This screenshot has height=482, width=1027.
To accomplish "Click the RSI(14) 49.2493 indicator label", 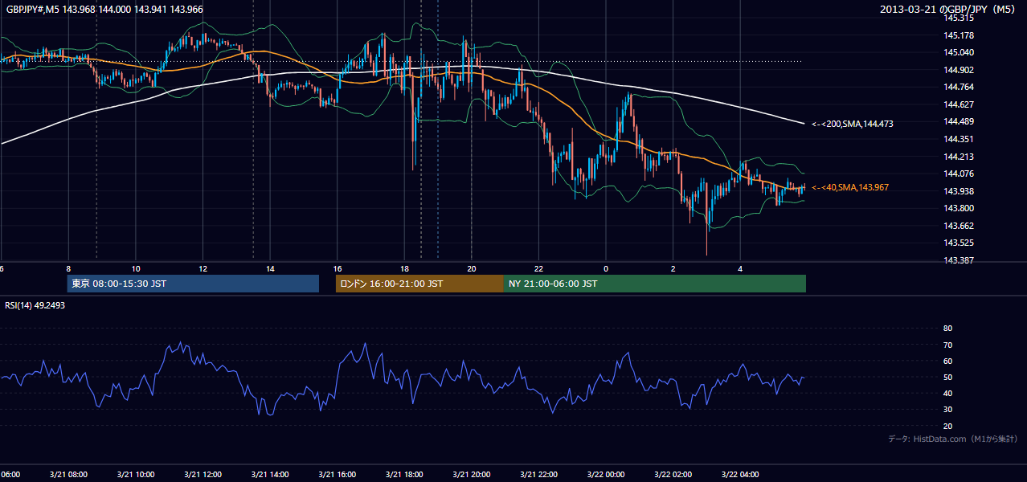I will click(35, 305).
